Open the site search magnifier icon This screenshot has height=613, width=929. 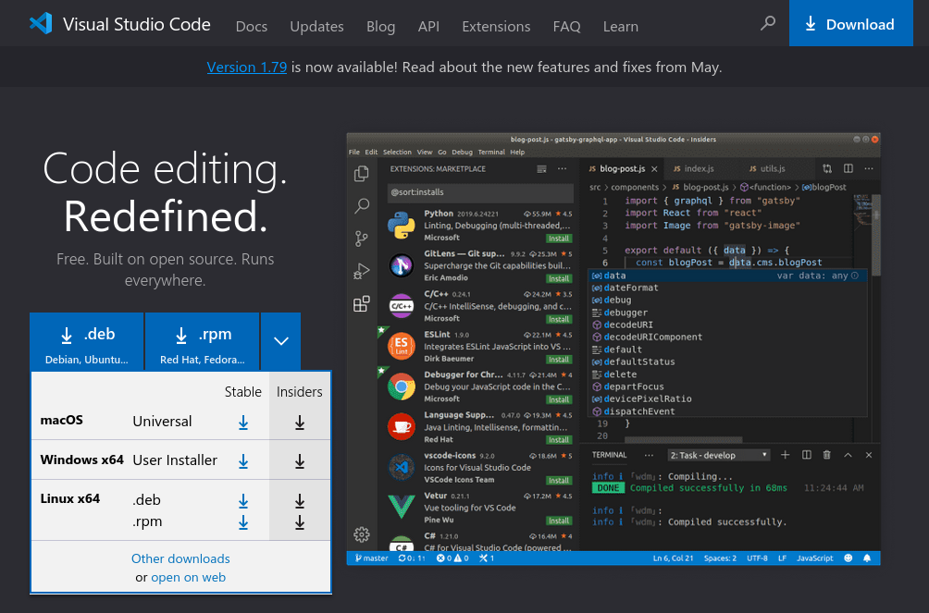coord(768,24)
